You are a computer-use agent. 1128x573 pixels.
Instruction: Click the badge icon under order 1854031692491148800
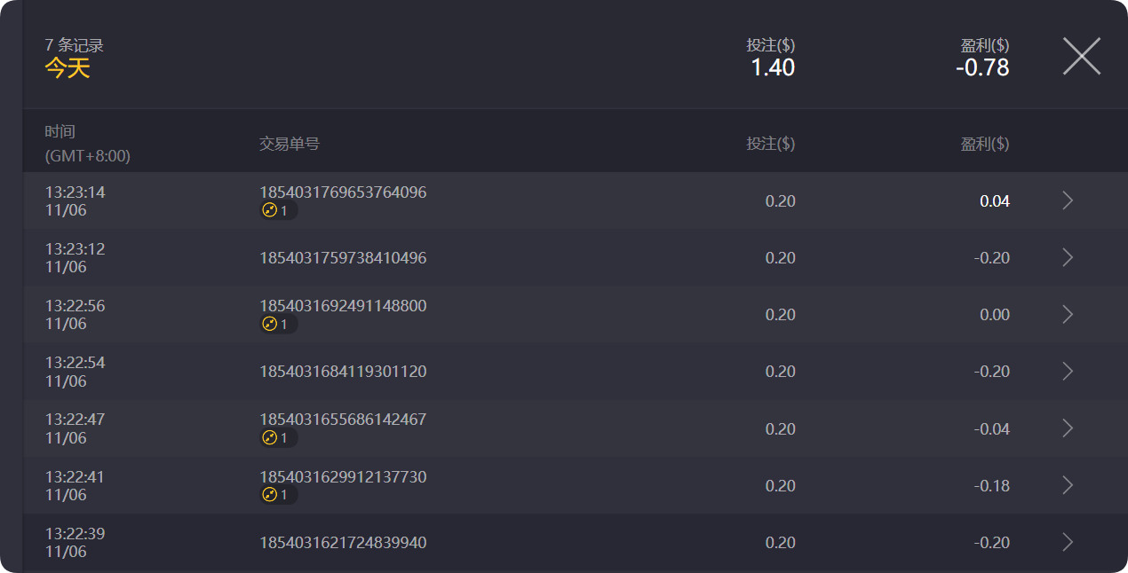(278, 325)
